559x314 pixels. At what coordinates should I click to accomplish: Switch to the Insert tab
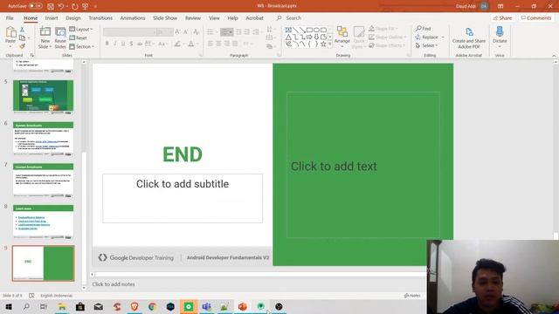click(x=52, y=17)
